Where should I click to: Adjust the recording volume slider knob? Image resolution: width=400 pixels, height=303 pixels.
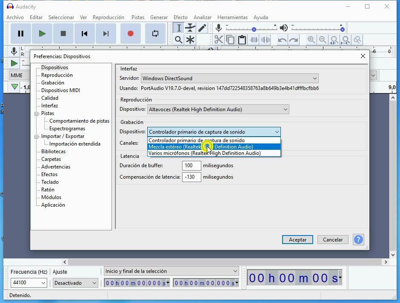coord(254,30)
